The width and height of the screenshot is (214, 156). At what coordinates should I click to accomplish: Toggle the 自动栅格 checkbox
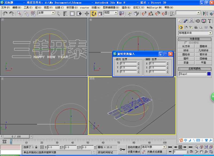point(186,43)
